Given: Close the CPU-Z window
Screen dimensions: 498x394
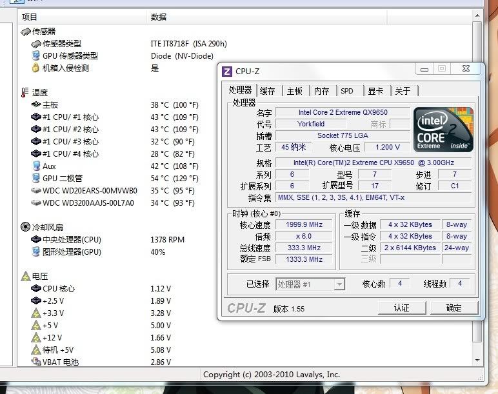Looking at the screenshot, I should [466, 68].
